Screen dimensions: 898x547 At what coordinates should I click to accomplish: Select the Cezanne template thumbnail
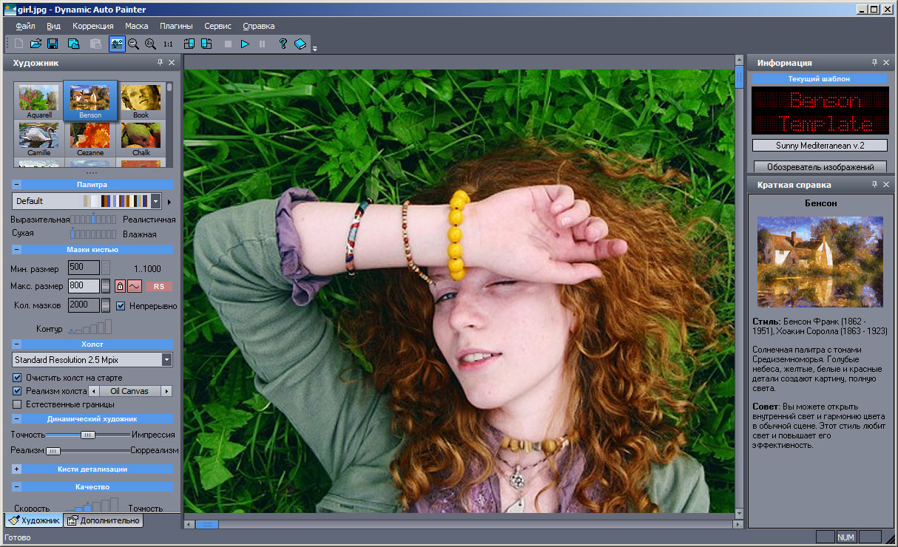pyautogui.click(x=90, y=137)
